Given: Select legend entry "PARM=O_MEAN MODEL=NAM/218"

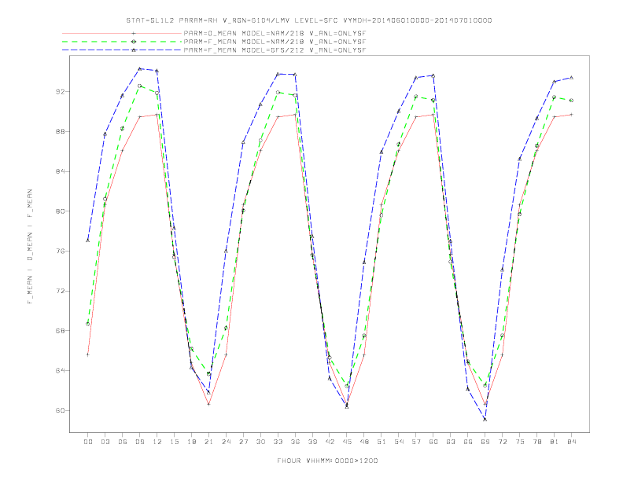Looking at the screenshot, I should 275,33.
